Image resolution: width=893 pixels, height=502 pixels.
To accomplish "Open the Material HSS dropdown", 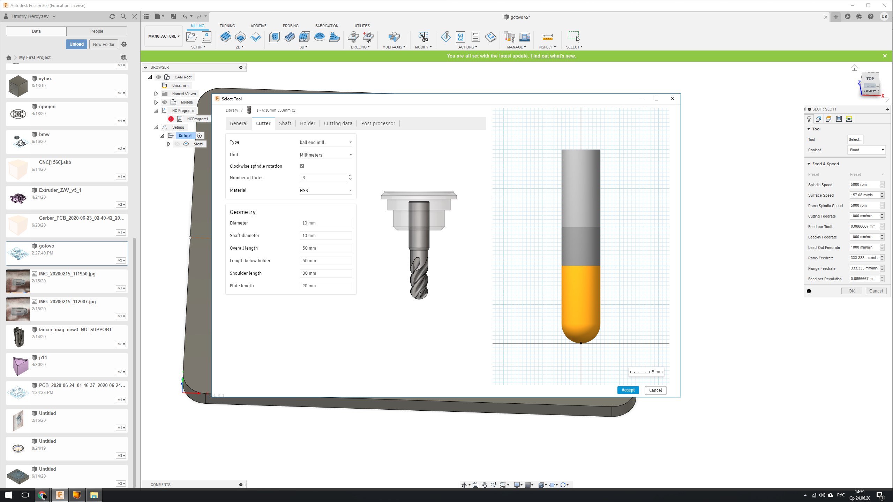I will pos(325,190).
